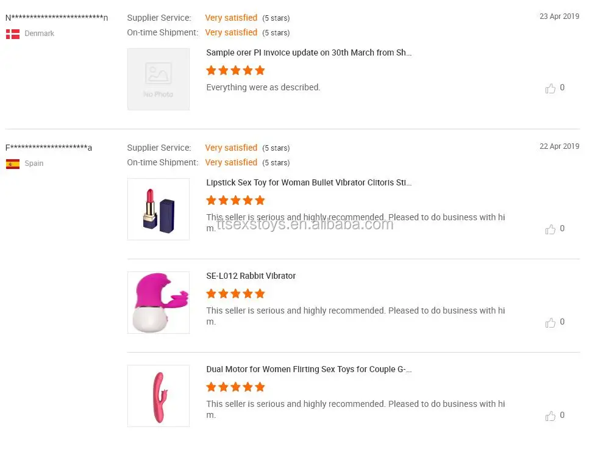Like the Lipstick product review

click(550, 229)
